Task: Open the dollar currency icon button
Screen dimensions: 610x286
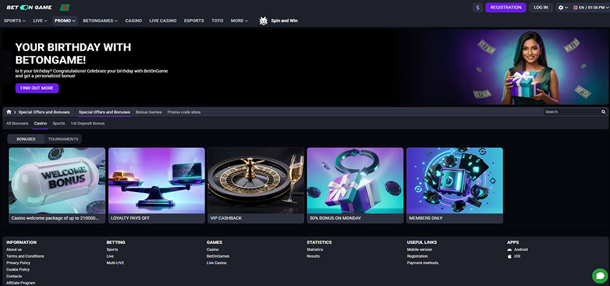Action: (x=478, y=8)
